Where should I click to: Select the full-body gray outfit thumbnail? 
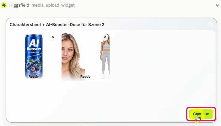coord(105,56)
